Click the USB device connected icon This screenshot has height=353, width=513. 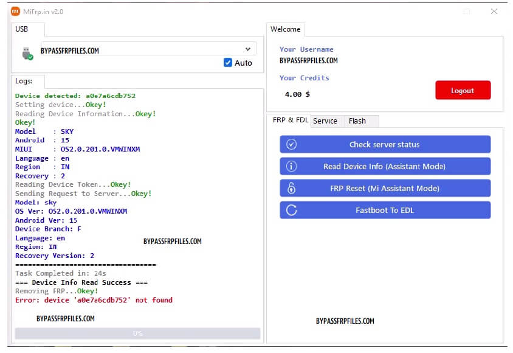[x=27, y=54]
